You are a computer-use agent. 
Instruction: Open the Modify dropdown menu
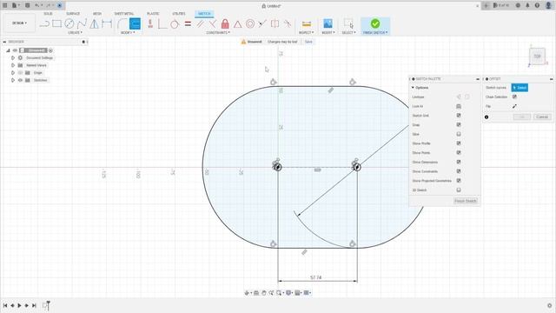click(x=128, y=33)
